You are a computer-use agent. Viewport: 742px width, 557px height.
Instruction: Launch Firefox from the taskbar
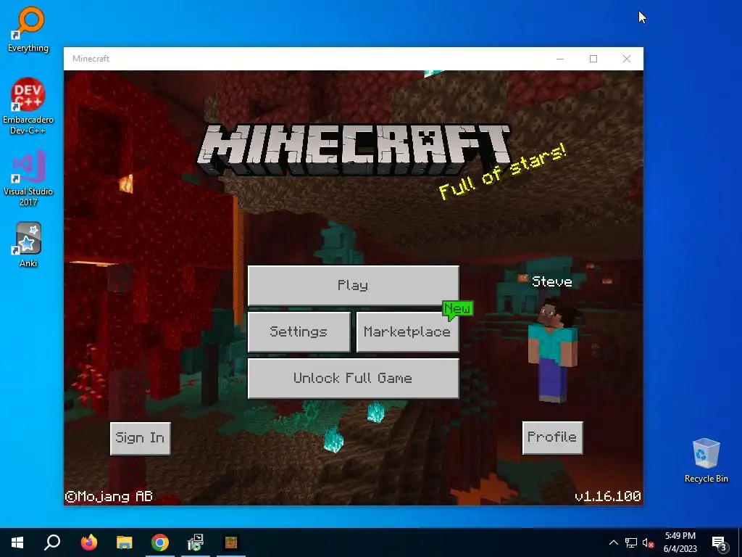point(89,542)
